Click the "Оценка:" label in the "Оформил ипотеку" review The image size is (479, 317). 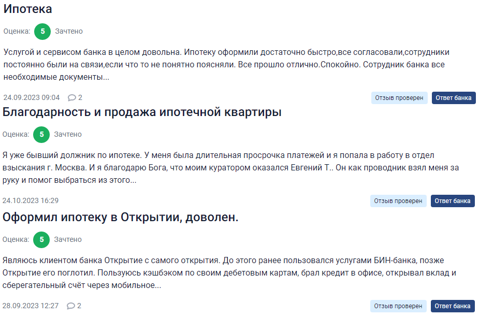[x=16, y=240]
